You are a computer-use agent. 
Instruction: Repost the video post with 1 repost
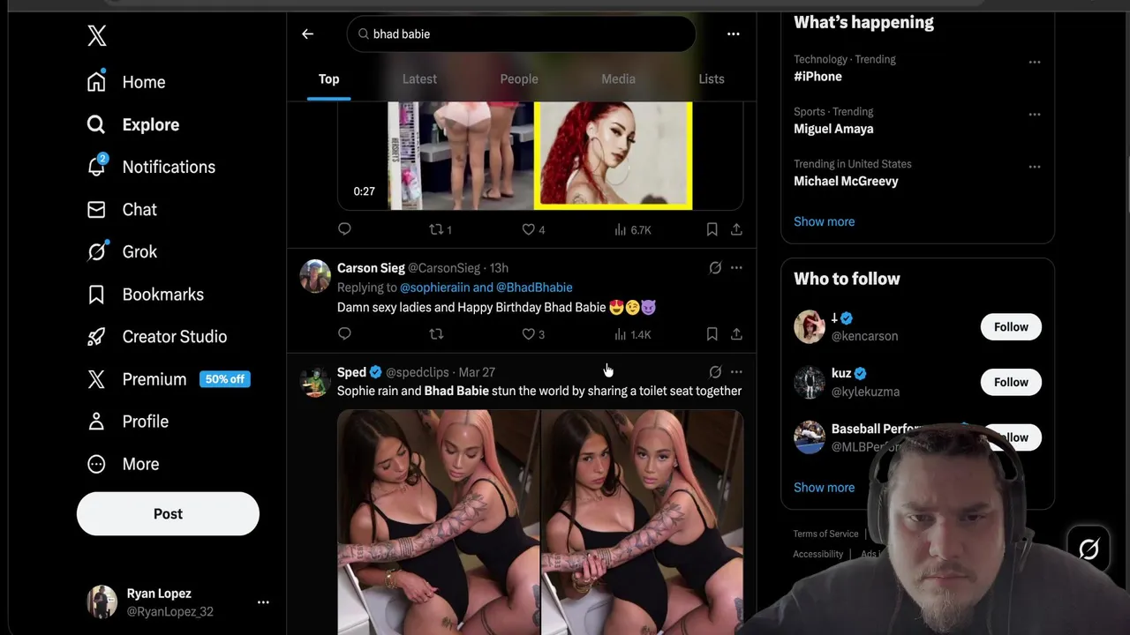point(441,229)
